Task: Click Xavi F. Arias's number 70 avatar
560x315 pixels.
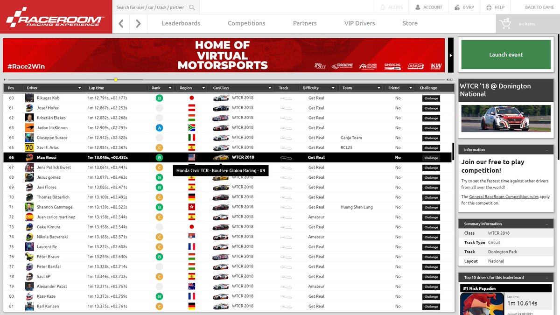Action: tap(29, 147)
